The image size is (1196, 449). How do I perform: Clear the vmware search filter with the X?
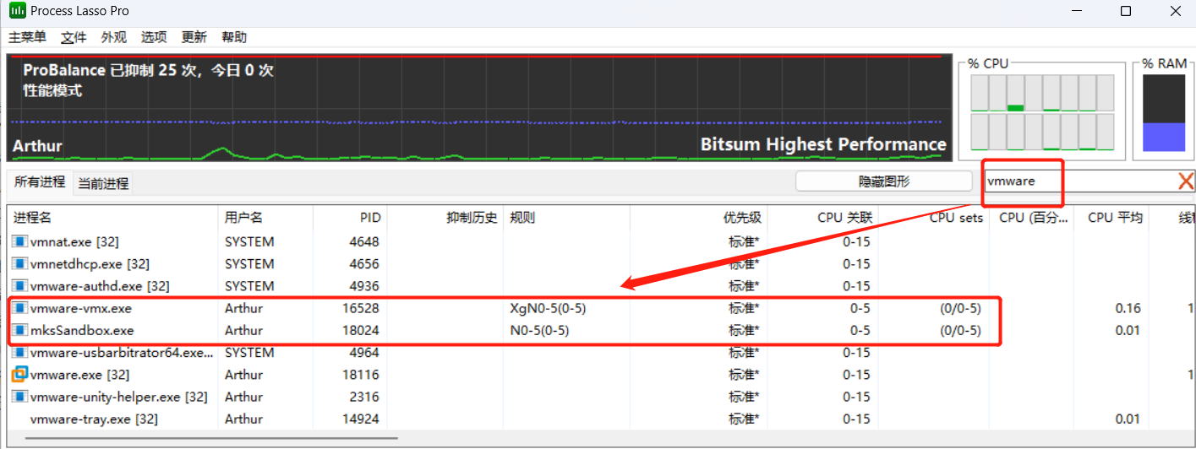(x=1186, y=181)
